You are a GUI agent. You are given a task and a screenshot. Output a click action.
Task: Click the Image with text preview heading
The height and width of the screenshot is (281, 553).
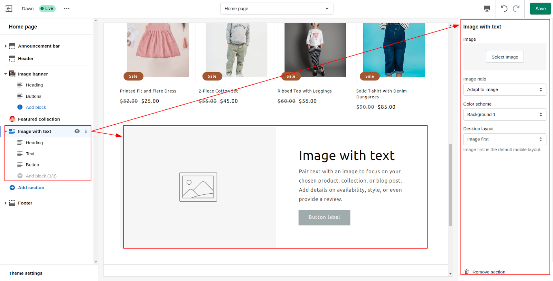[347, 156]
